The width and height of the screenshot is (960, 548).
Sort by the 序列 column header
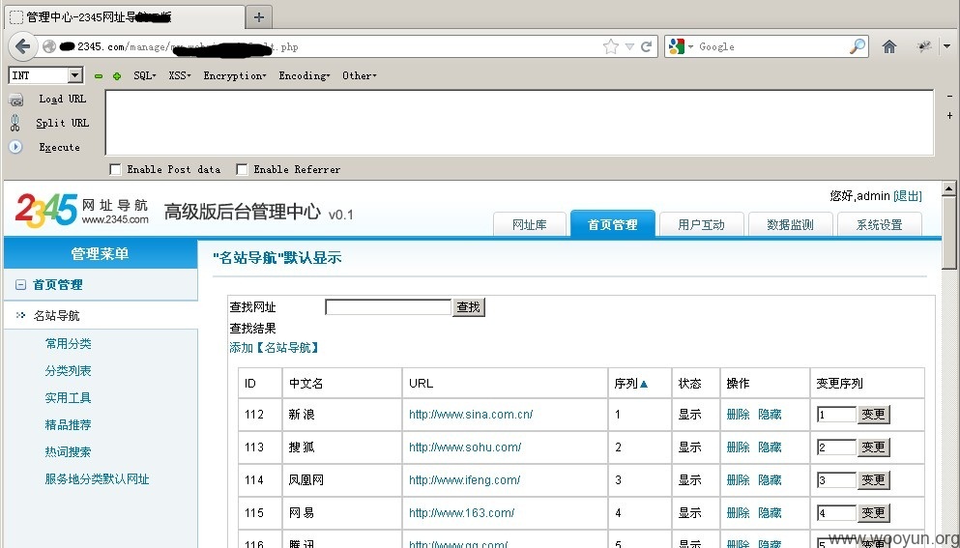630,384
